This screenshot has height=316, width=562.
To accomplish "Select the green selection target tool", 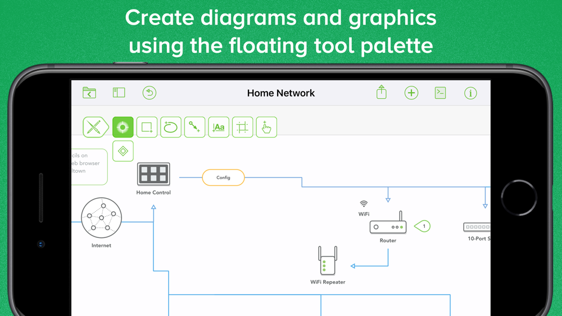I will pyautogui.click(x=123, y=127).
